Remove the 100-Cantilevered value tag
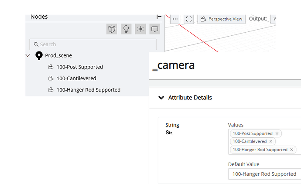Screen dimensions: 301x184 point(271,141)
